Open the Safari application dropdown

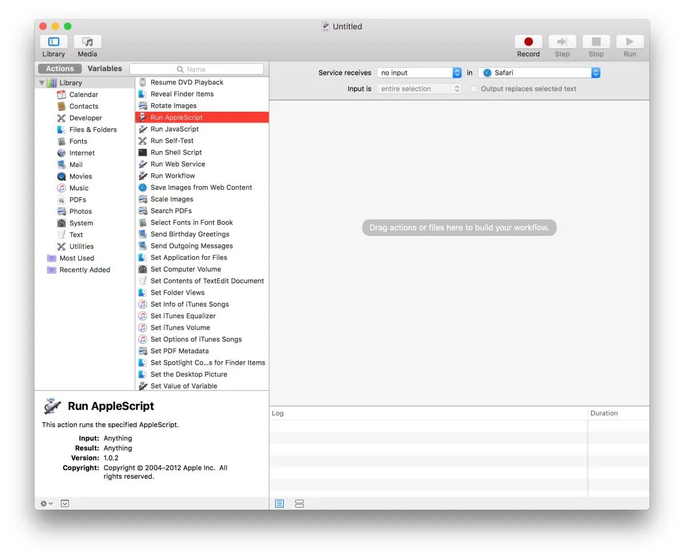pos(539,73)
